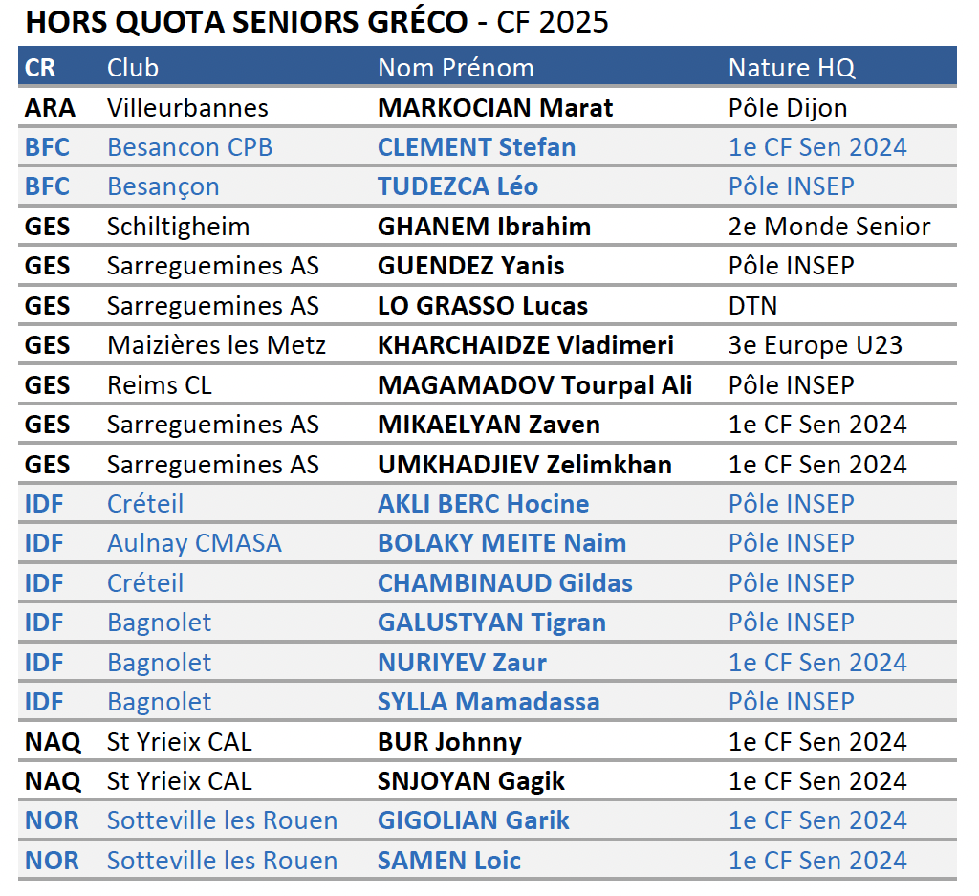979x896 pixels.
Task: Click the 2e Monde Senior cell
Action: point(829,227)
